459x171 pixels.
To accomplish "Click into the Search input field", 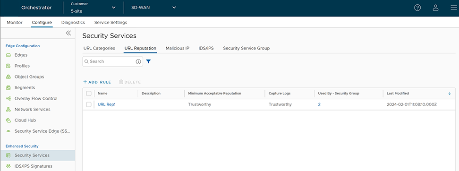I will [x=113, y=61].
